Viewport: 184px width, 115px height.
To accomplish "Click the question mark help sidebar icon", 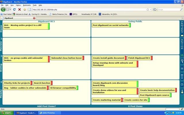I will point(182,84).
